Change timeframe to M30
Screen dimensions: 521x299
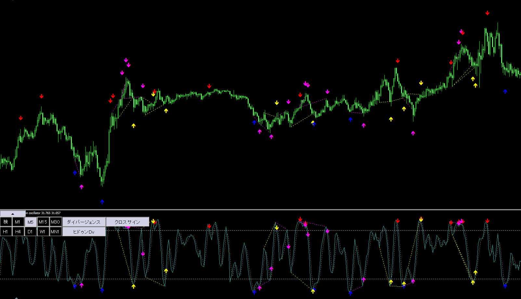[x=56, y=222]
